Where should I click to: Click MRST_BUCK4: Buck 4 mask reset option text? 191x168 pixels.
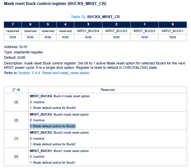[x=60, y=96]
